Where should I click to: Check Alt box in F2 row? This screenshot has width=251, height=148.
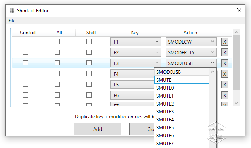57,52
